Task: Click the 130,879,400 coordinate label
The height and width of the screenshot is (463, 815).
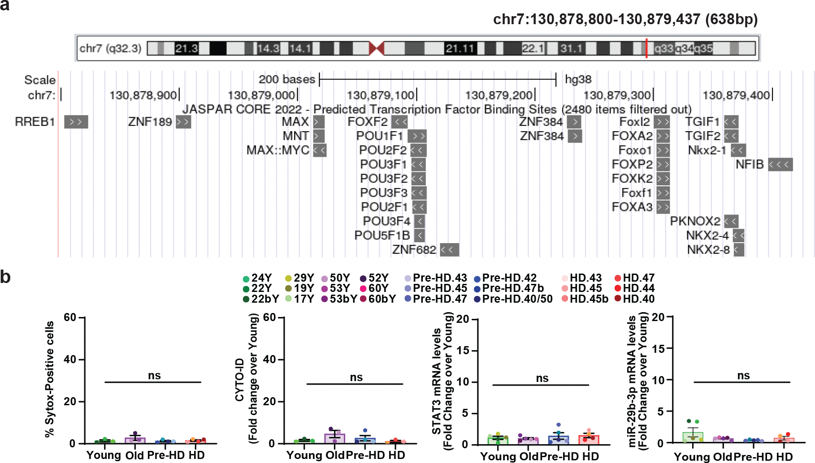Action: [736, 95]
